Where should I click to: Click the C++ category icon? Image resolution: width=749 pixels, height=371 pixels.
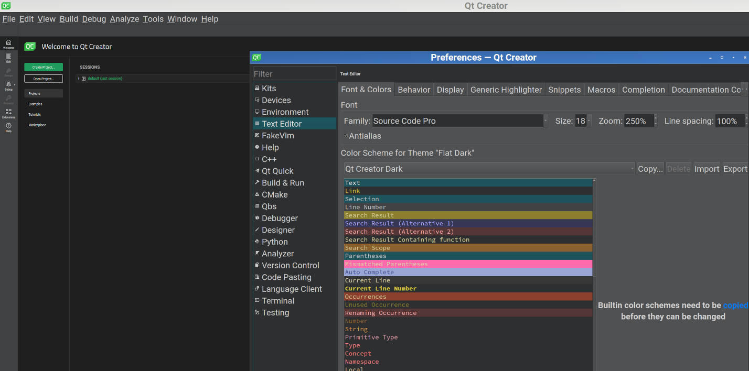point(257,159)
